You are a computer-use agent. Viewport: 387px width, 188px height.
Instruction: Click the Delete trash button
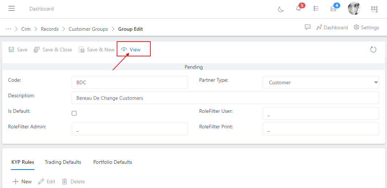(73, 181)
